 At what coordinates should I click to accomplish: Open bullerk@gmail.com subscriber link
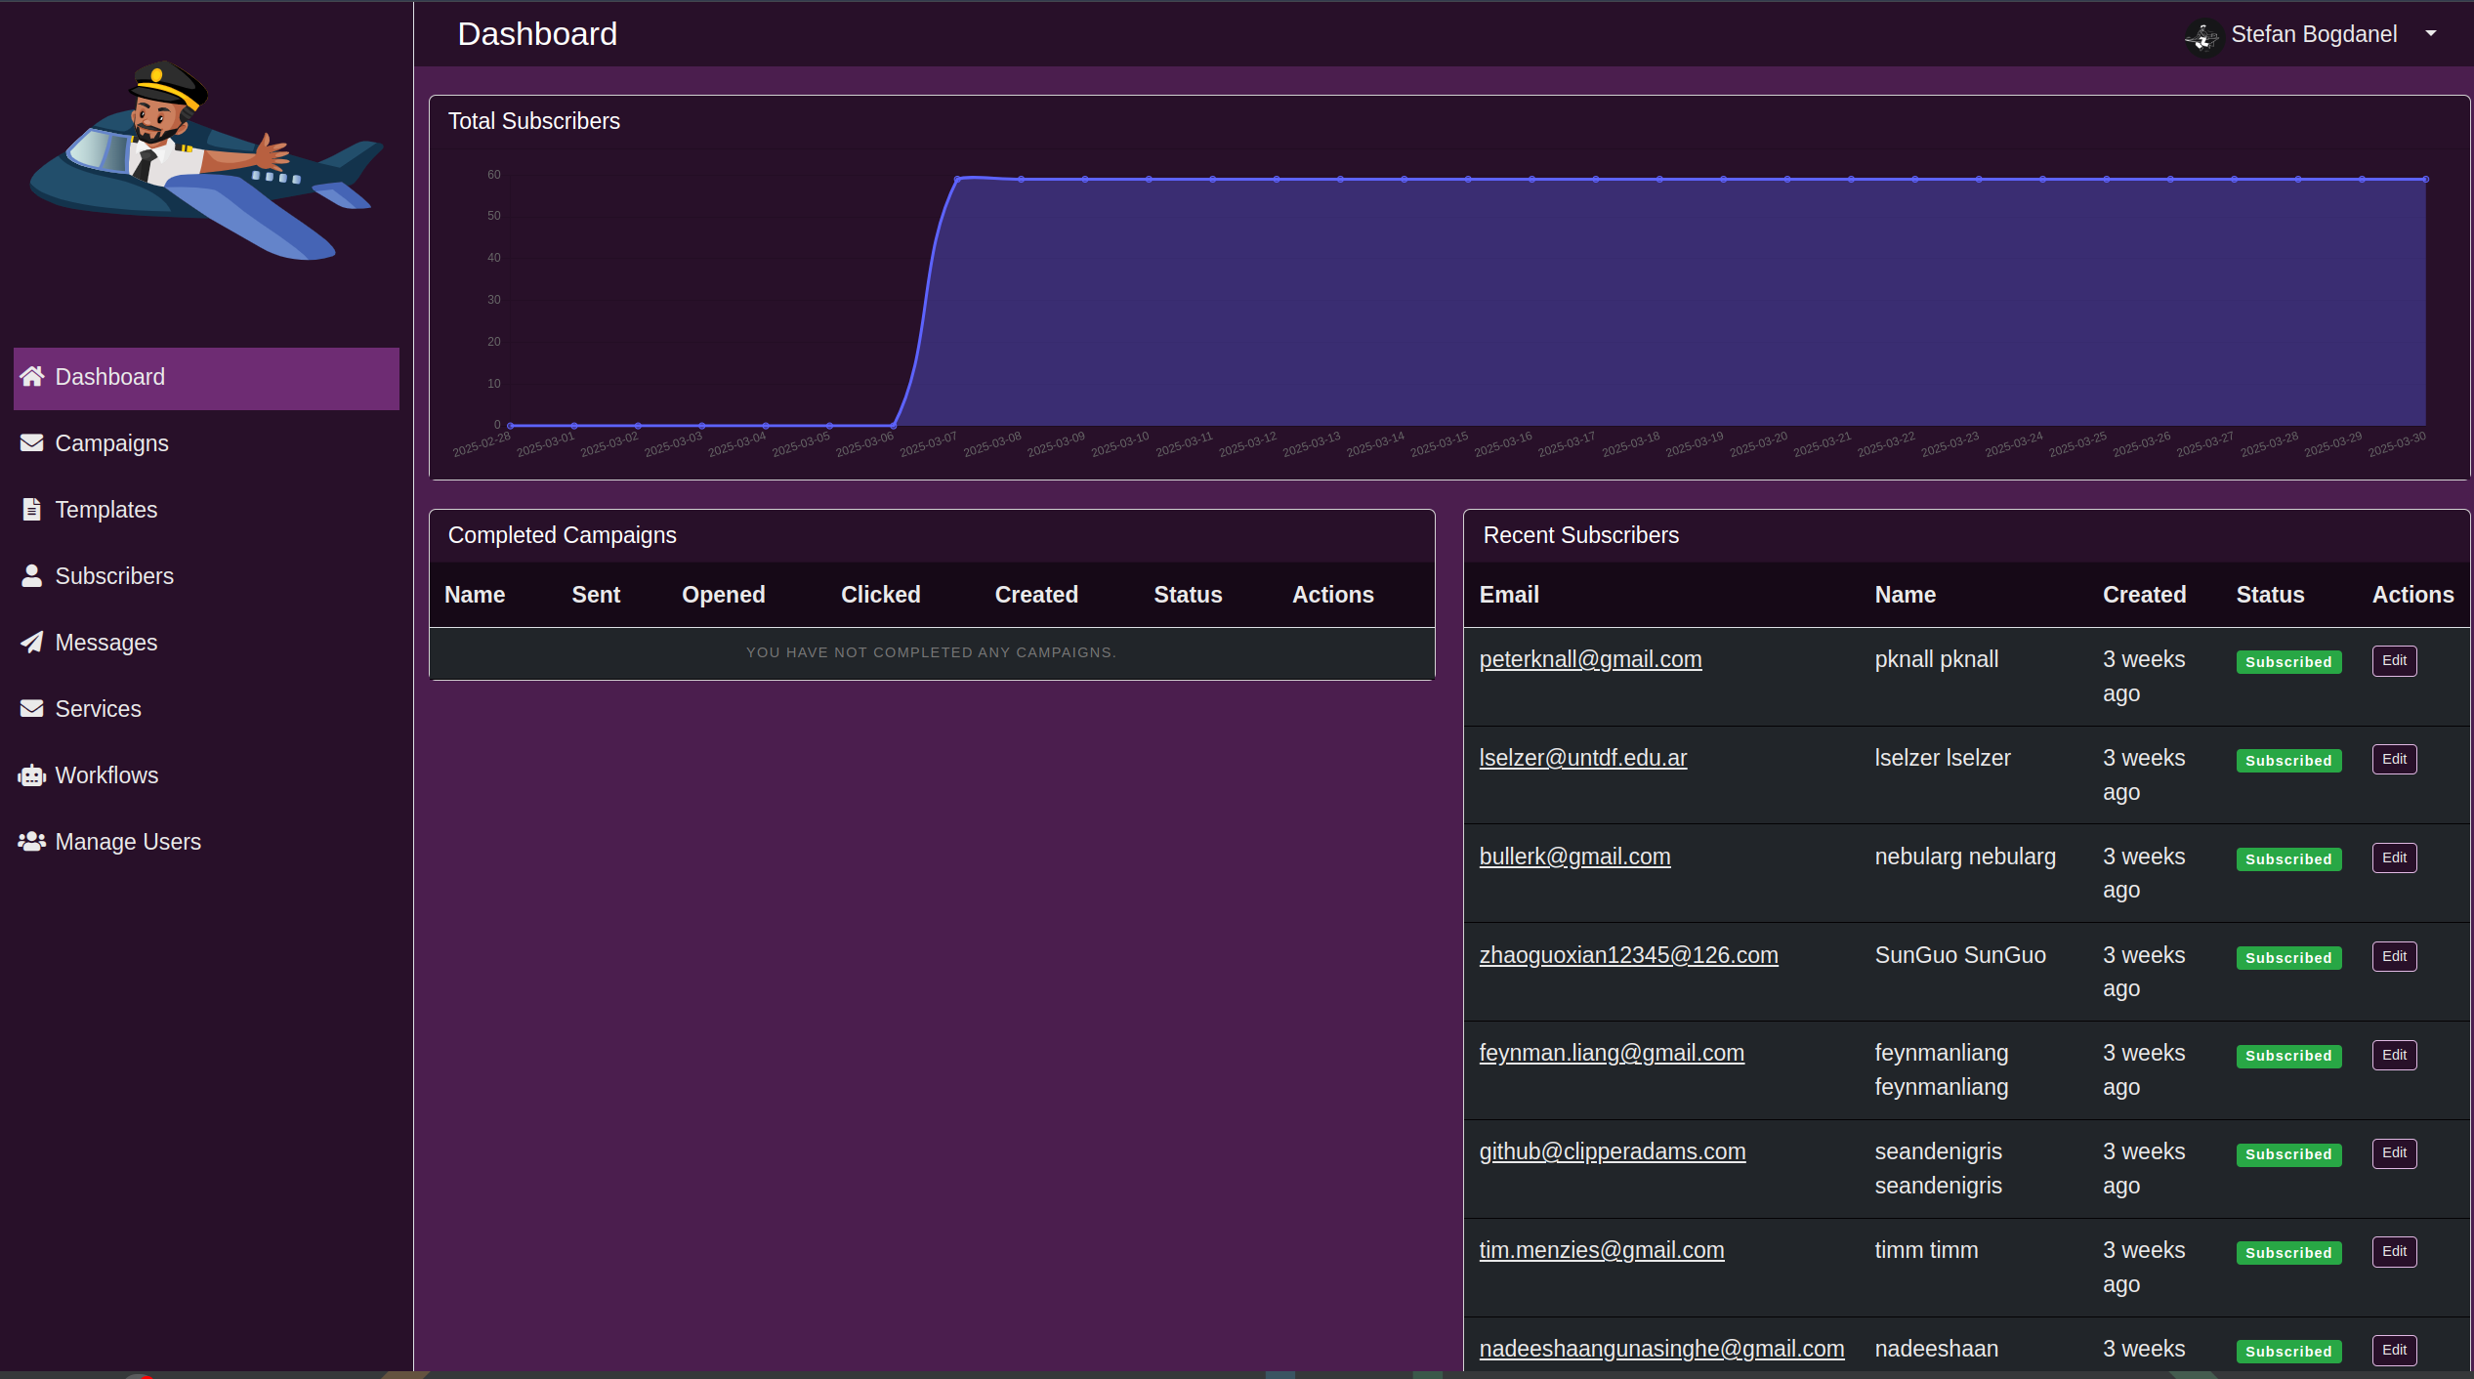pos(1574,857)
